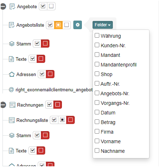Image resolution: width=168 pixels, height=167 pixels.
Task: Click the Texte page icon under Angebote
Action: [x=11, y=59]
